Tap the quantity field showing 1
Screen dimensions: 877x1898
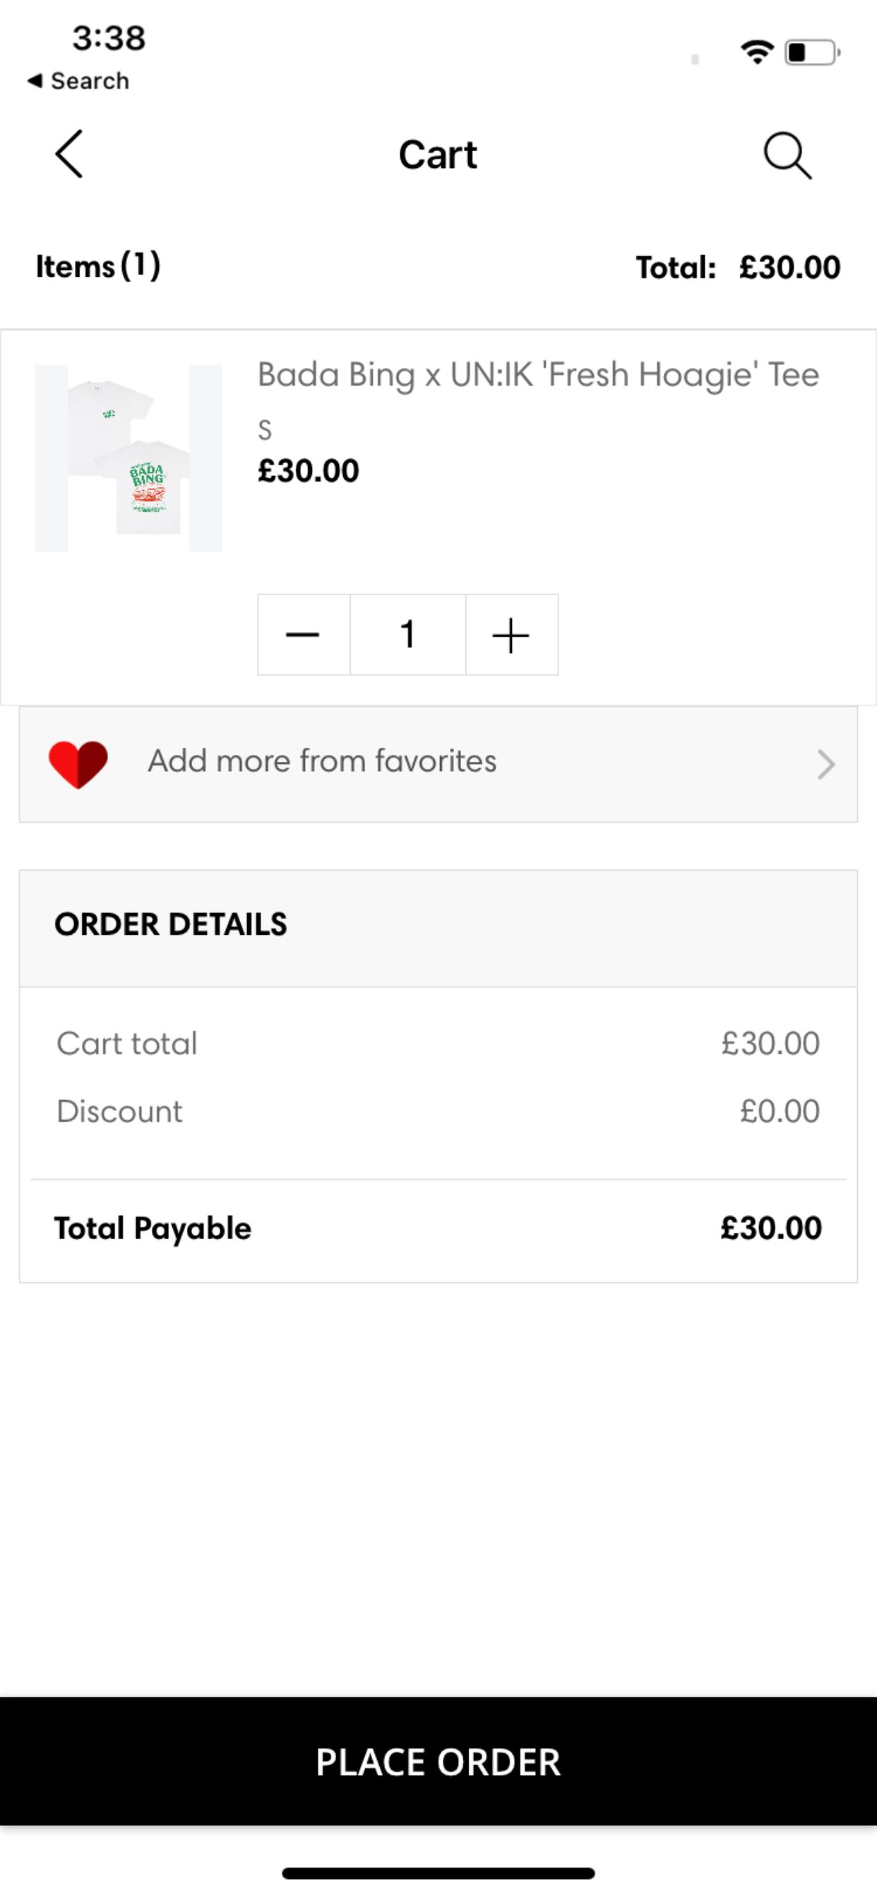(407, 634)
